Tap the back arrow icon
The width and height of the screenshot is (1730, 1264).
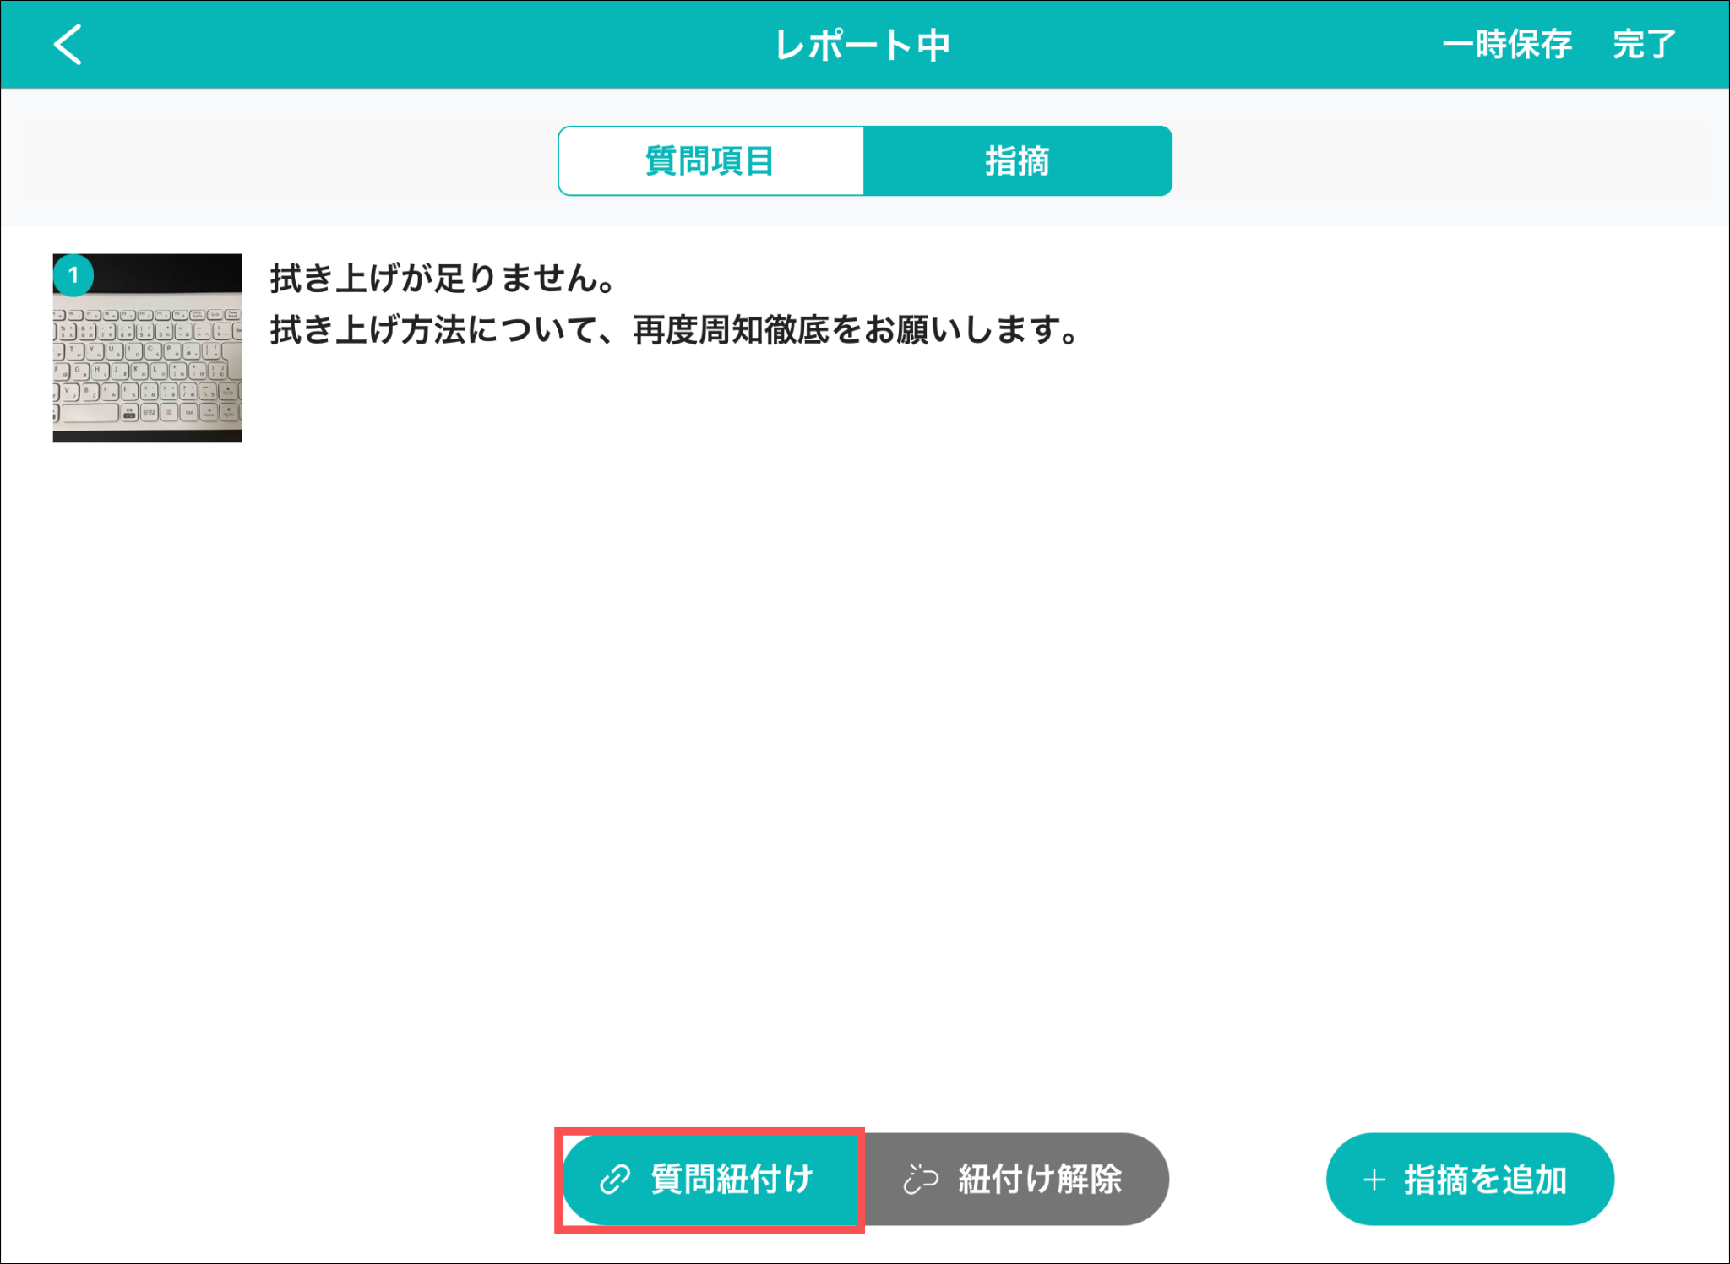(x=68, y=44)
